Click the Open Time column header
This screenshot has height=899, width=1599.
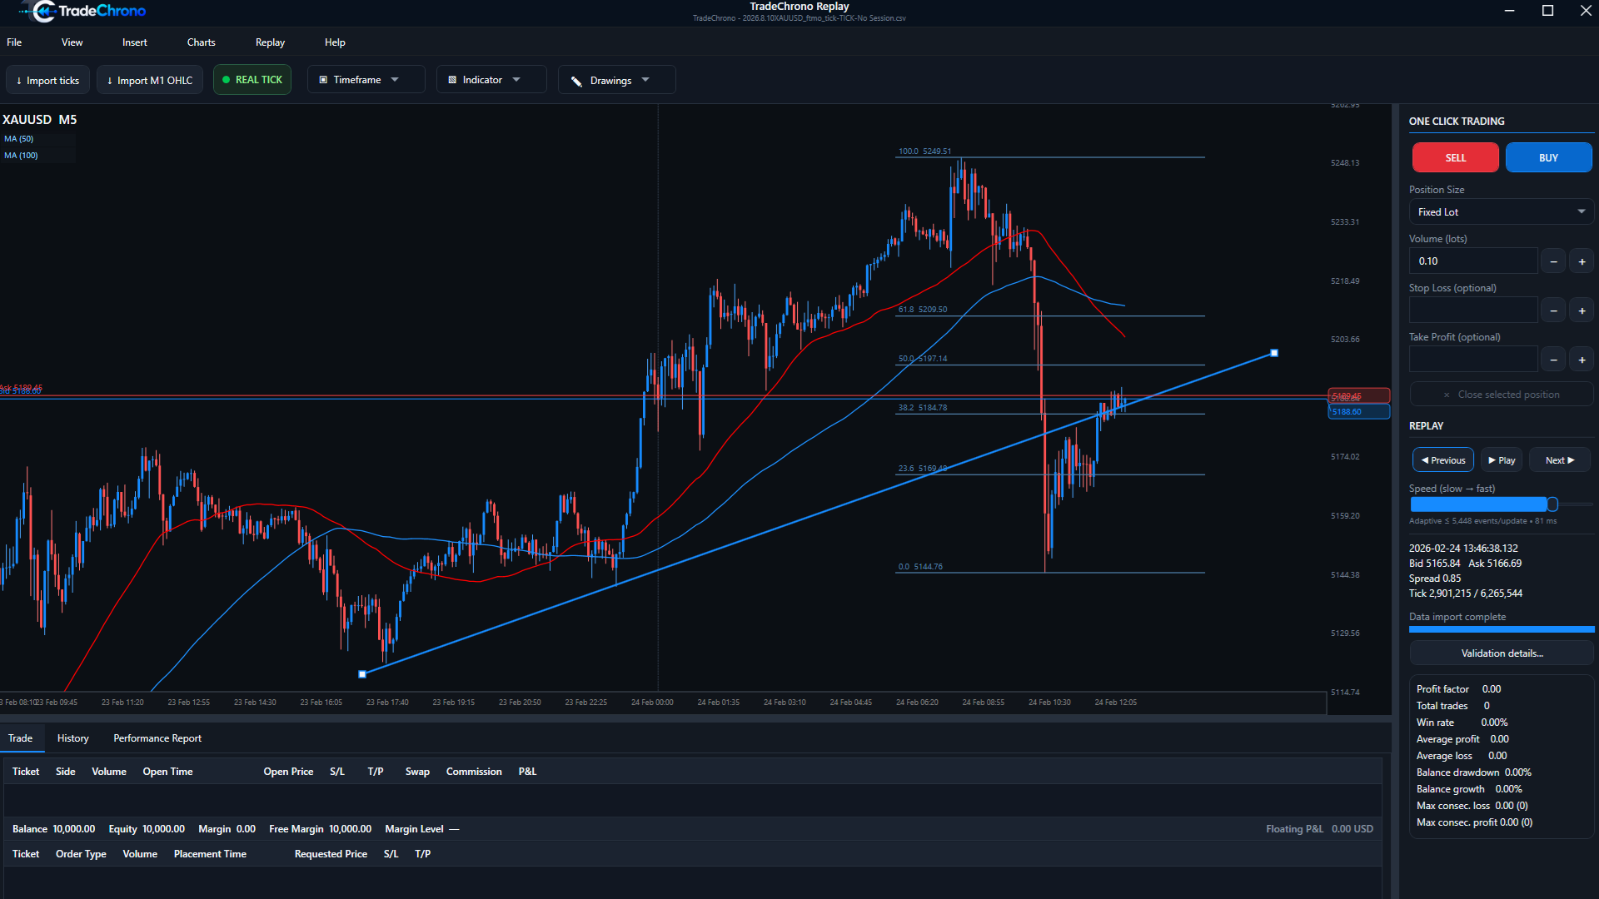(167, 772)
